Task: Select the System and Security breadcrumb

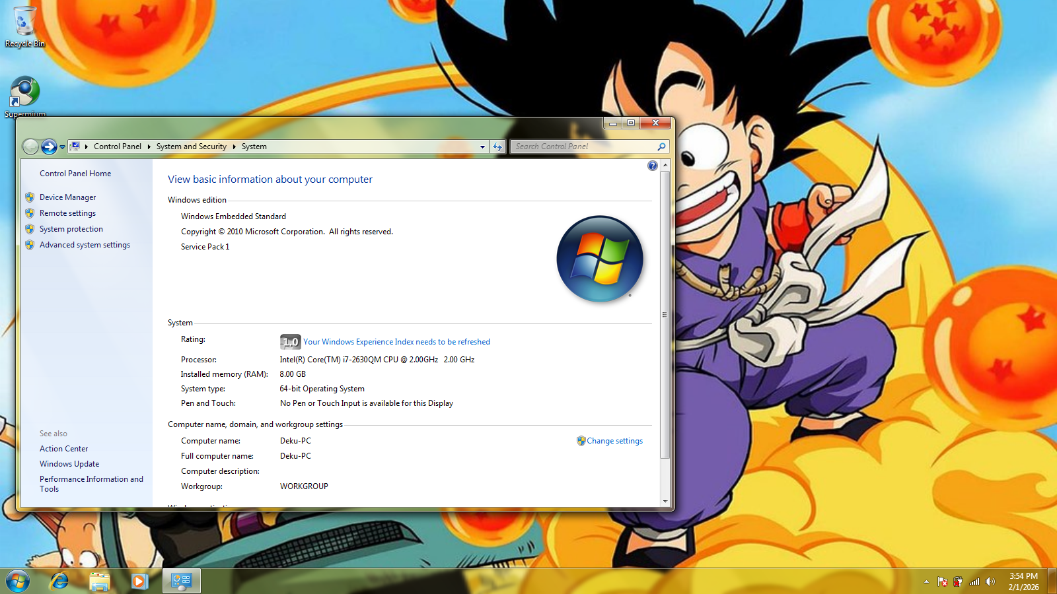Action: point(192,147)
